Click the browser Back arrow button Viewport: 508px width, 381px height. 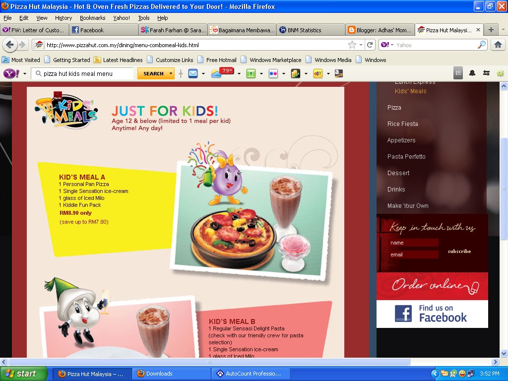point(9,45)
